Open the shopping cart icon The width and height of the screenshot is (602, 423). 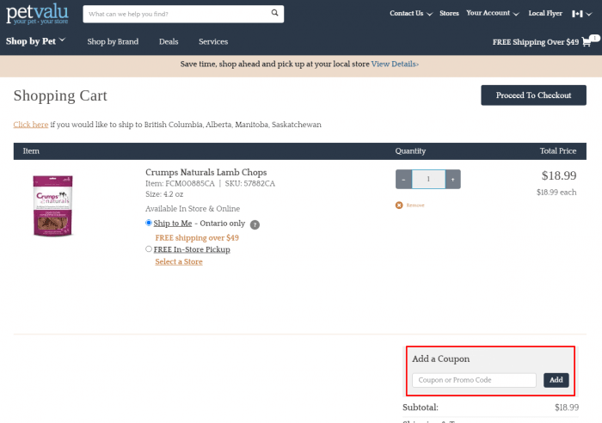pos(587,41)
